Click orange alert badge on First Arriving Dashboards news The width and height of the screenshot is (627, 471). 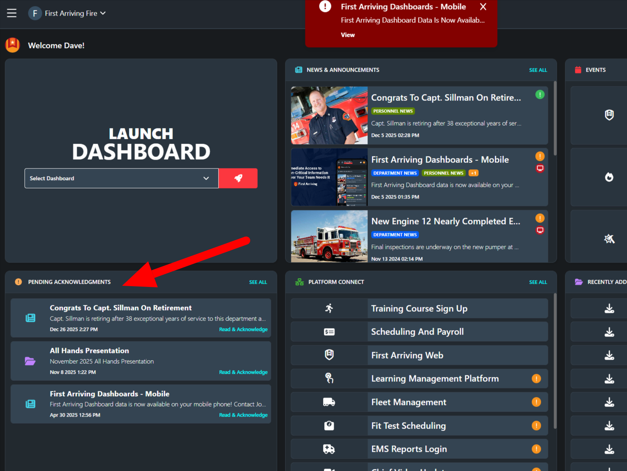(540, 156)
